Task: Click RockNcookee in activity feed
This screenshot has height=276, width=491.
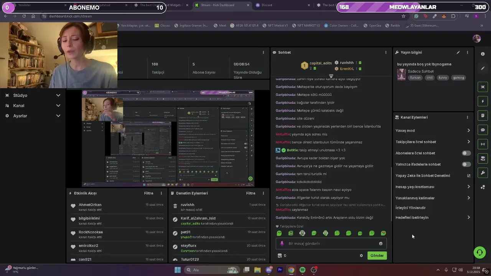Action: point(91,232)
